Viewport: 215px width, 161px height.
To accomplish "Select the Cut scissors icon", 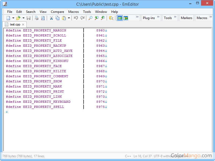I will (x=51, y=18).
